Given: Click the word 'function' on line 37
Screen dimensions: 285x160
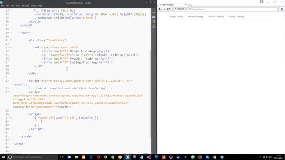Looking at the screenshot, I should point(86,118).
